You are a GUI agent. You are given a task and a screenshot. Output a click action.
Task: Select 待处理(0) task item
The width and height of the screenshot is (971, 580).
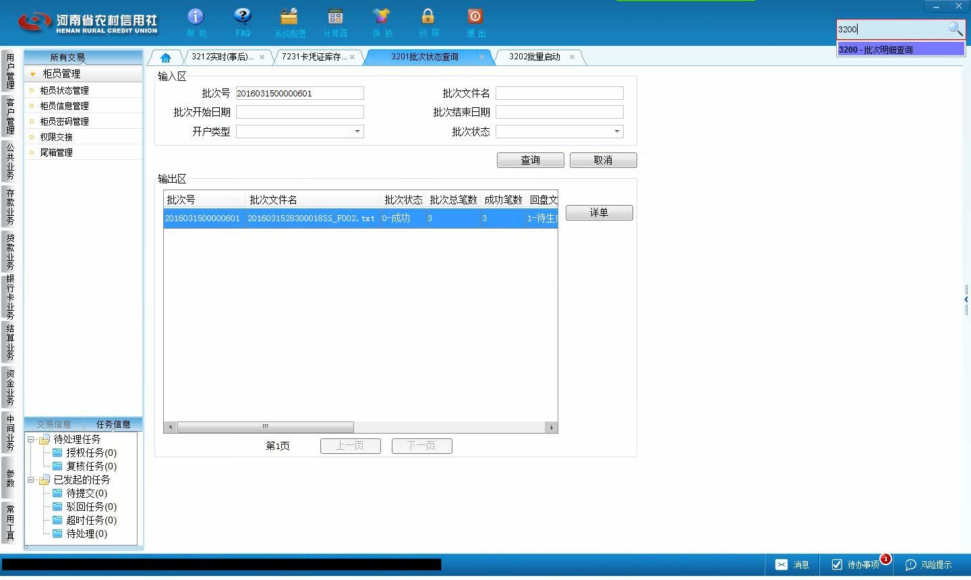pyautogui.click(x=80, y=533)
